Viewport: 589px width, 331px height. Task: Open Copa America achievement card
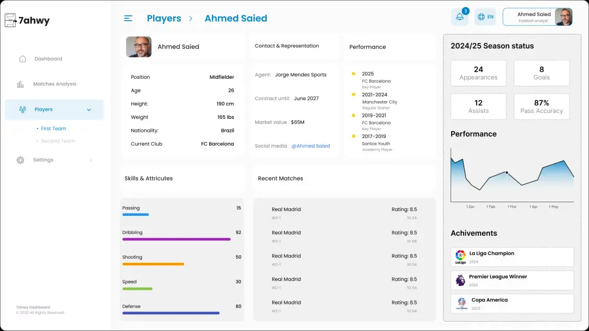[x=512, y=303]
